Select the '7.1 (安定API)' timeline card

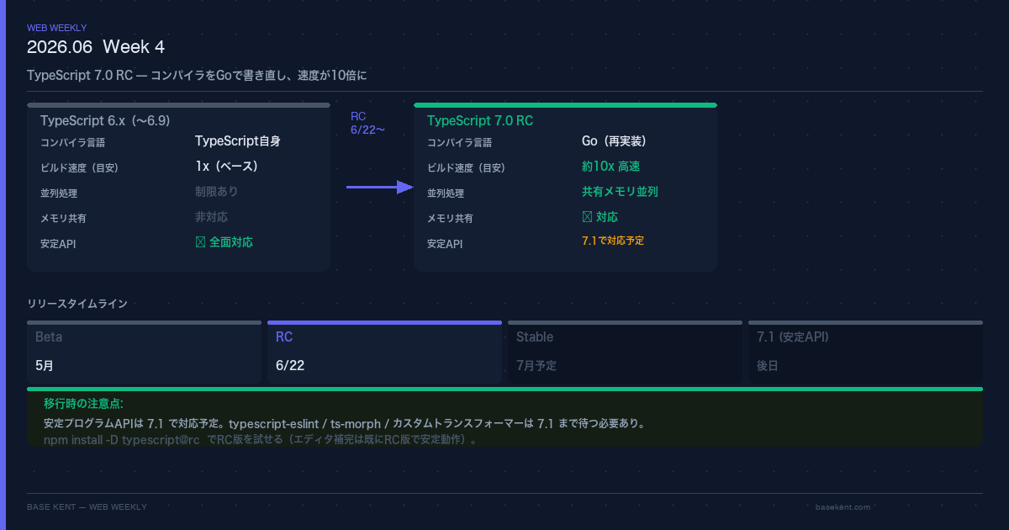click(x=865, y=352)
